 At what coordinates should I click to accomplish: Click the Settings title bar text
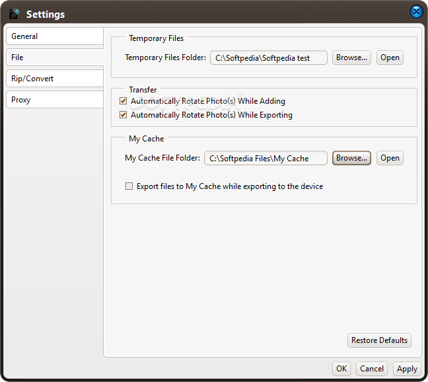coord(46,14)
